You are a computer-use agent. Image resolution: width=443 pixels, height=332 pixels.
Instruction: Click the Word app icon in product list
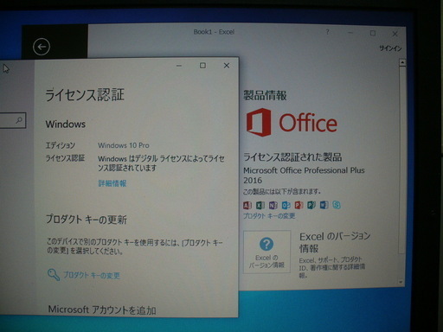click(324, 205)
